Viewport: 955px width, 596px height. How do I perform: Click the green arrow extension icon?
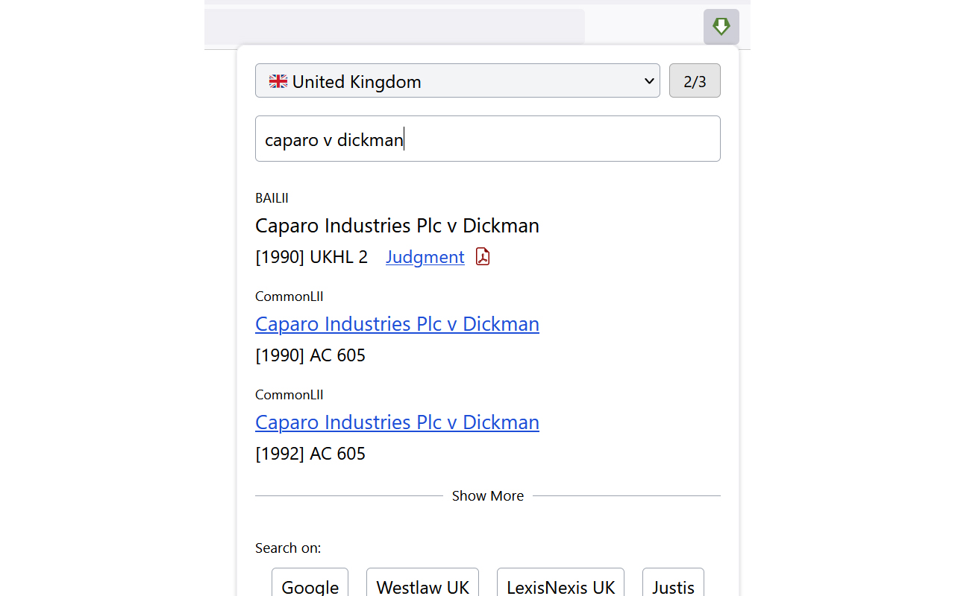pyautogui.click(x=721, y=26)
